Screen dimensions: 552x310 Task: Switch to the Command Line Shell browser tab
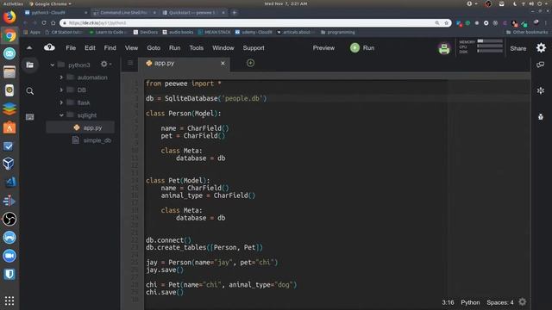tap(123, 12)
